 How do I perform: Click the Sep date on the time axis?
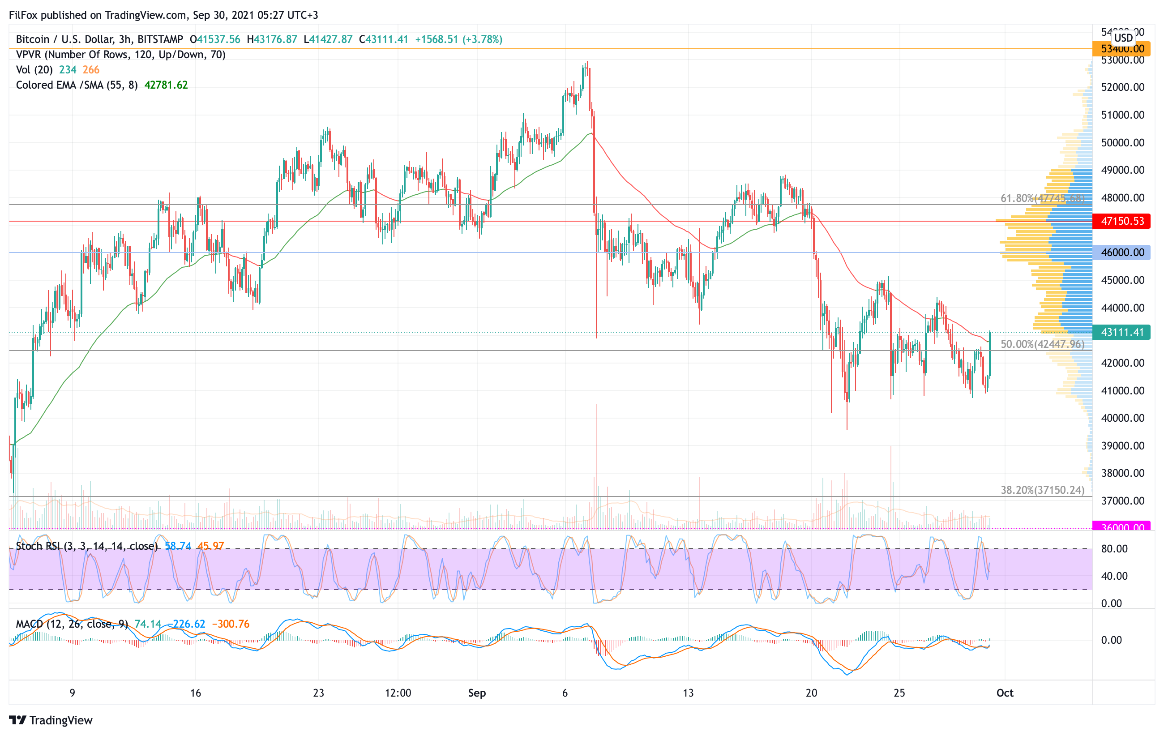(477, 693)
